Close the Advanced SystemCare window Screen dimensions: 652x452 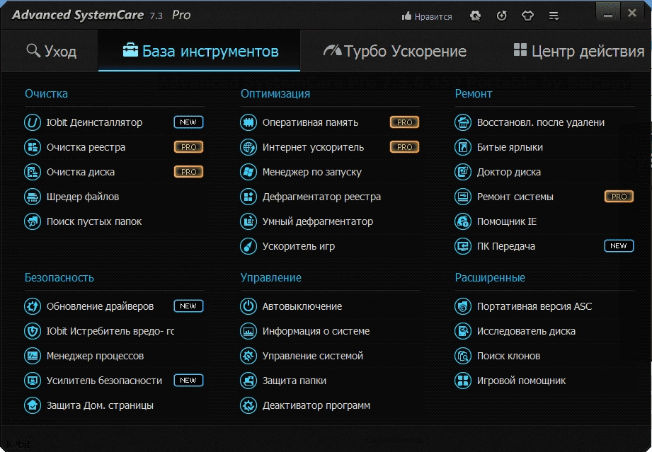coord(632,13)
